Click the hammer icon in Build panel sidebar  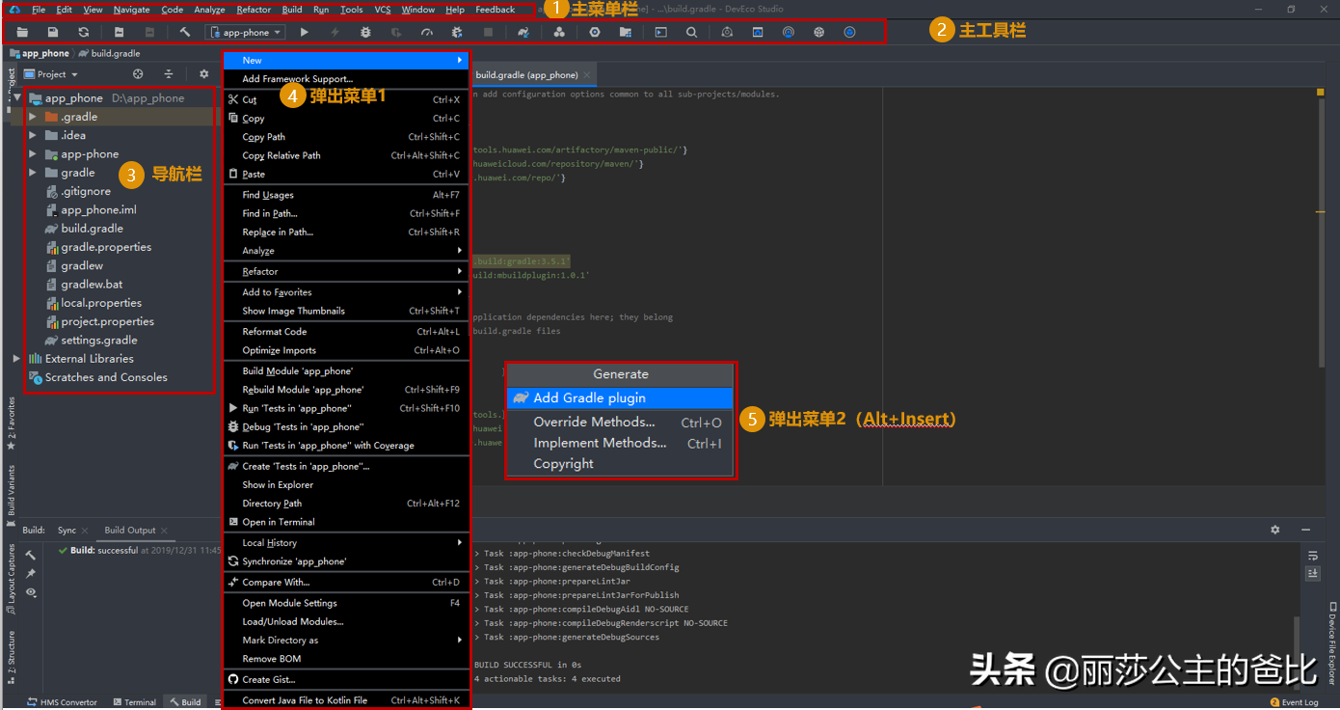[x=31, y=556]
